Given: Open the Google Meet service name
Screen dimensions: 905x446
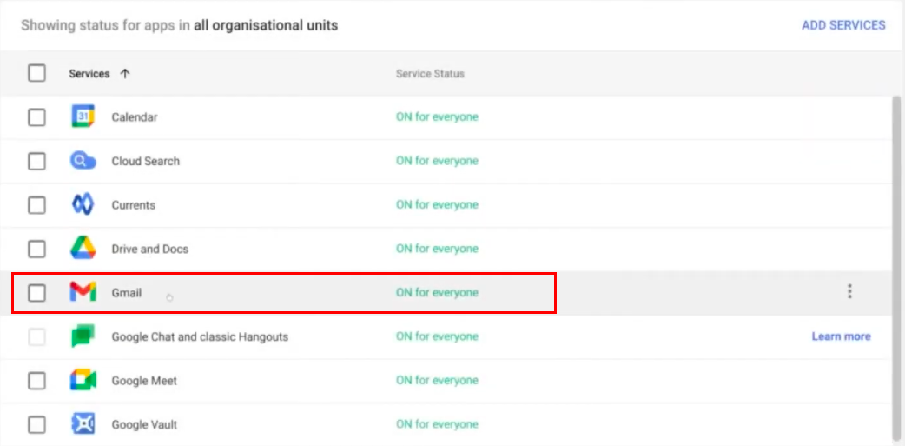Looking at the screenshot, I should click(144, 381).
